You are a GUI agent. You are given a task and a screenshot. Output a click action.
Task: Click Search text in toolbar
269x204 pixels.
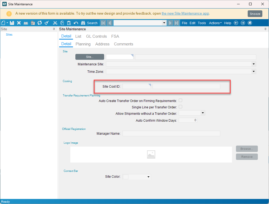pos(92,23)
